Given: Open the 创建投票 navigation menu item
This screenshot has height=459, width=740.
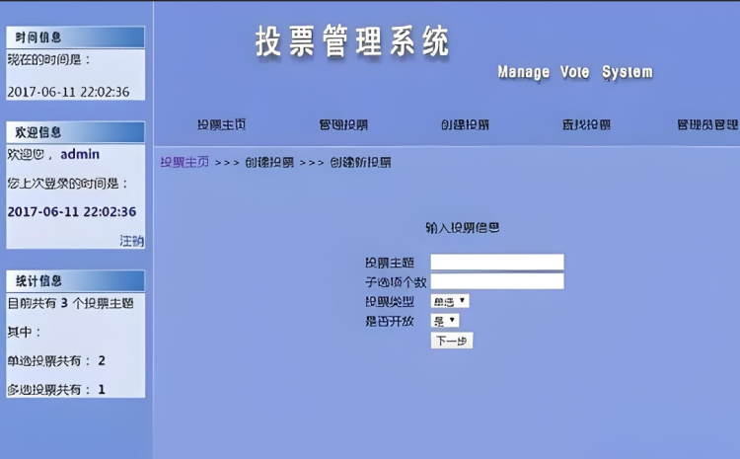Looking at the screenshot, I should [x=465, y=124].
